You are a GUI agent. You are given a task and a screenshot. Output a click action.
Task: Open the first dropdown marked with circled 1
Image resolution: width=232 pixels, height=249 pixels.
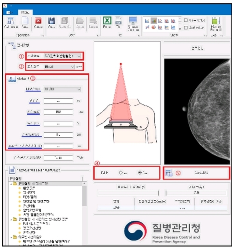tap(62, 56)
